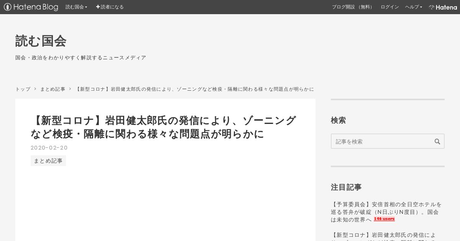This screenshot has height=241, width=460.
Task: Click the magnifier search icon
Action: (x=437, y=141)
